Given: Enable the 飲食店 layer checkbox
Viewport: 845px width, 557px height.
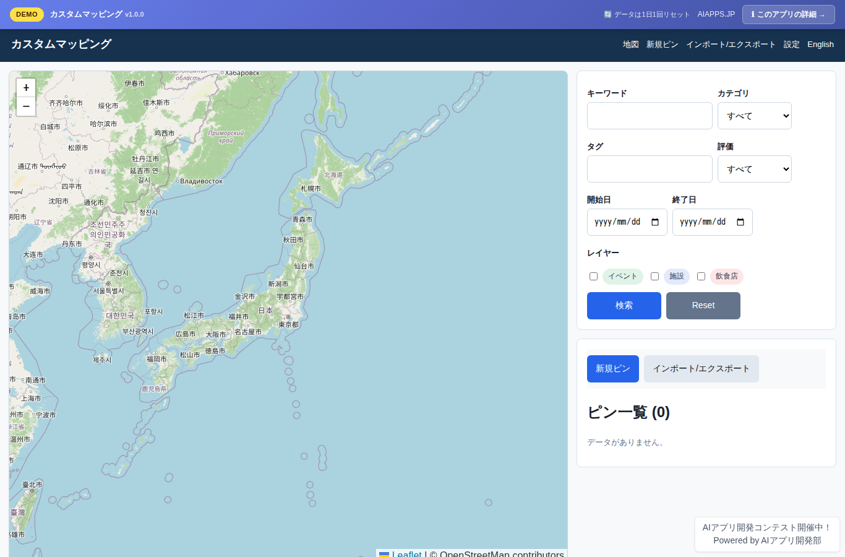Looking at the screenshot, I should click(x=701, y=277).
